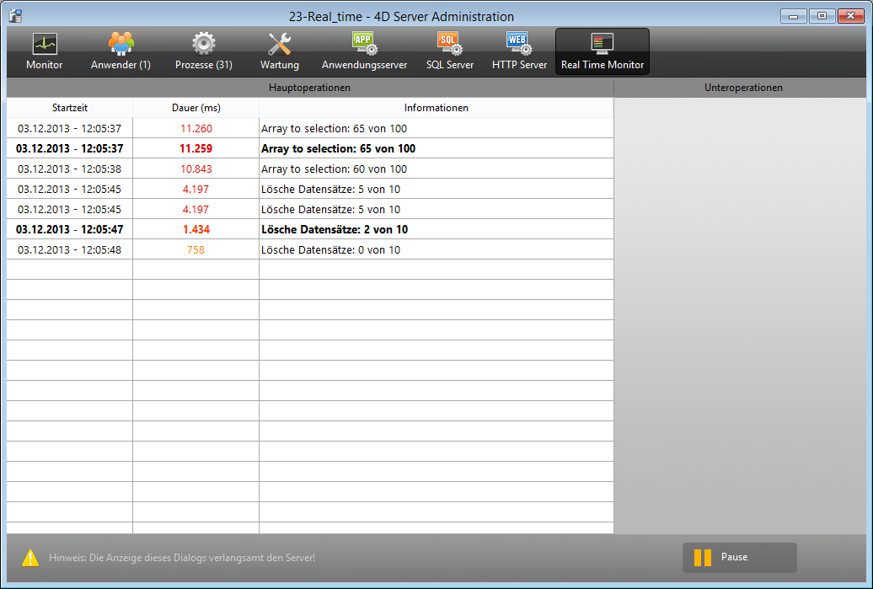Click the Informationen column header
This screenshot has height=589, width=873.
436,108
